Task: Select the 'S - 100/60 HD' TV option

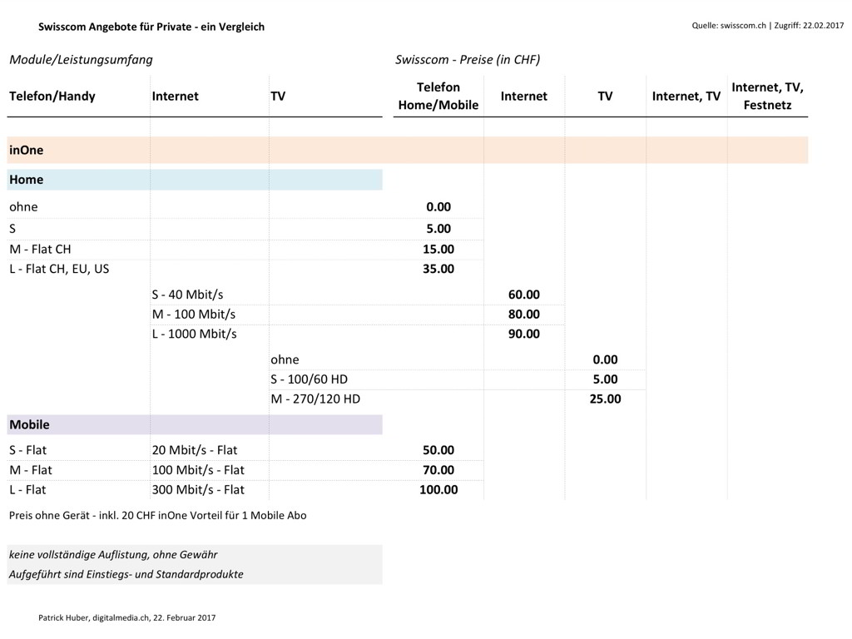Action: (x=310, y=379)
